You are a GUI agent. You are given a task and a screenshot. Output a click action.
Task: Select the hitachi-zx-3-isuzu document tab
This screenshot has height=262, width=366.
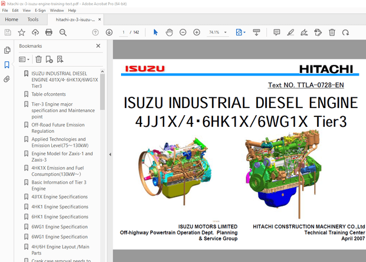point(75,19)
